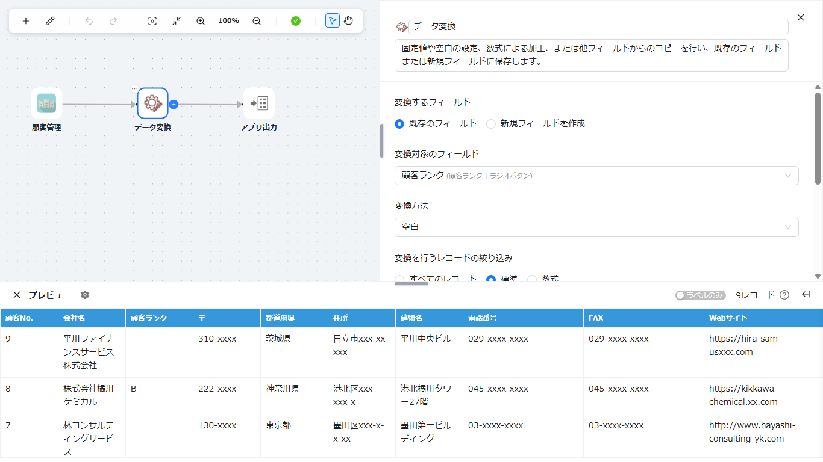This screenshot has height=462, width=823.
Task: Click the customer rank B cell
Action: [159, 395]
